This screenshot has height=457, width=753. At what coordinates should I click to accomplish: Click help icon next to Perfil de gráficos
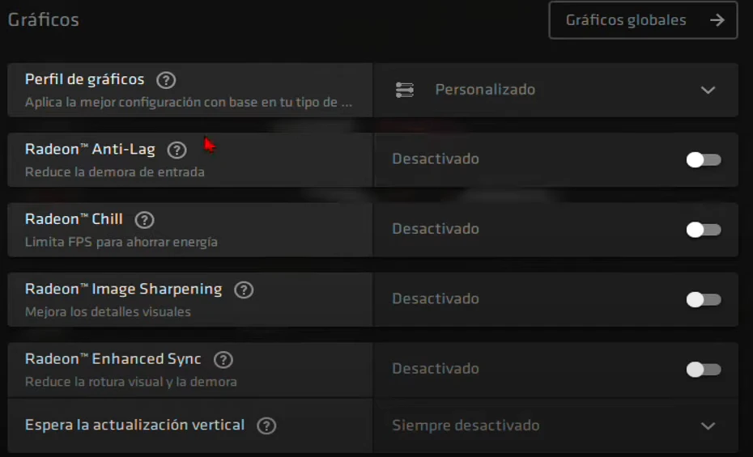pyautogui.click(x=166, y=80)
